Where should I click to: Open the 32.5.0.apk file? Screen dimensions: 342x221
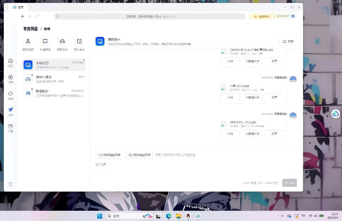pos(230,97)
